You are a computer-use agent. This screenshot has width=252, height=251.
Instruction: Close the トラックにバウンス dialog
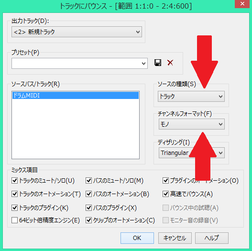point(242,3)
